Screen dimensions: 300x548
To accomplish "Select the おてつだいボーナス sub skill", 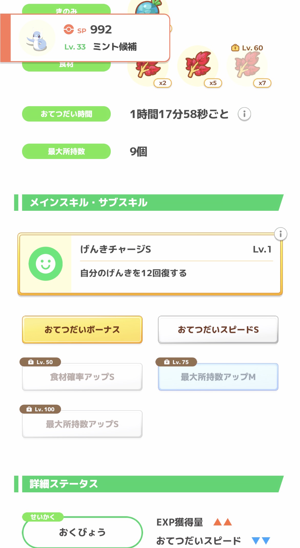I will 82,330.
